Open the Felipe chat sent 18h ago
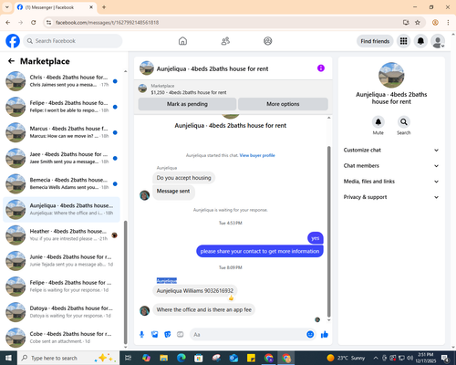 (x=62, y=107)
